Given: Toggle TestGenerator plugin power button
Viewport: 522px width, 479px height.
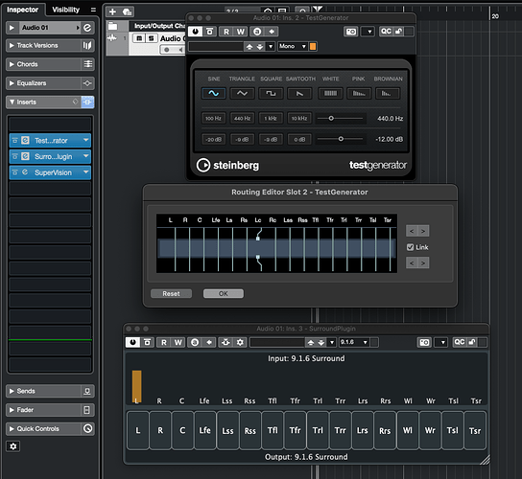Looking at the screenshot, I should point(195,32).
